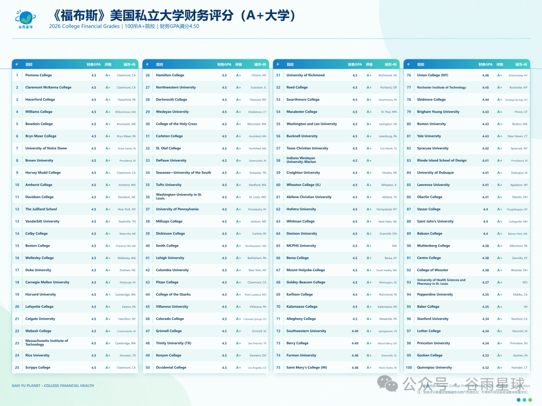Click the 4.42 GPA for Syracuse

click(x=486, y=148)
